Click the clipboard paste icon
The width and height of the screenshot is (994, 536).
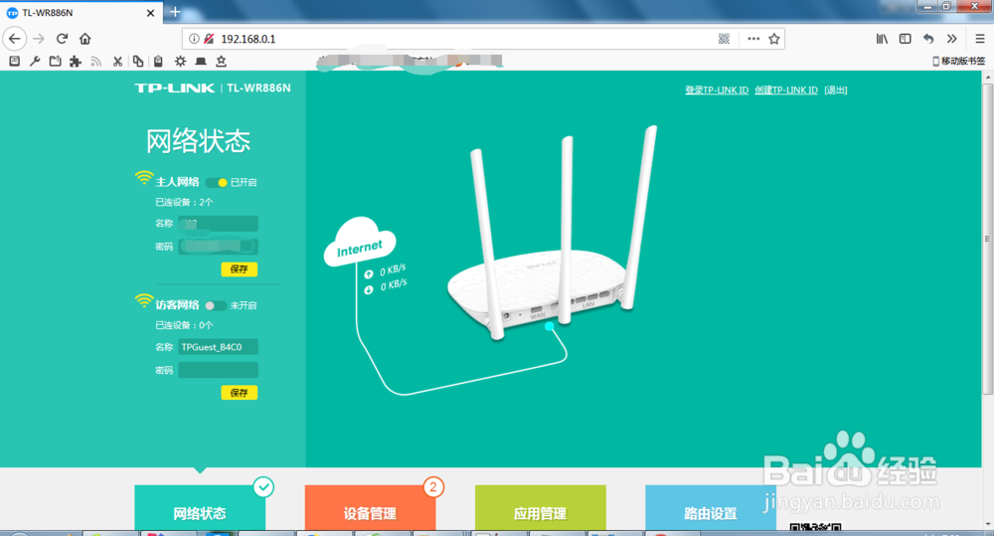coord(158,61)
